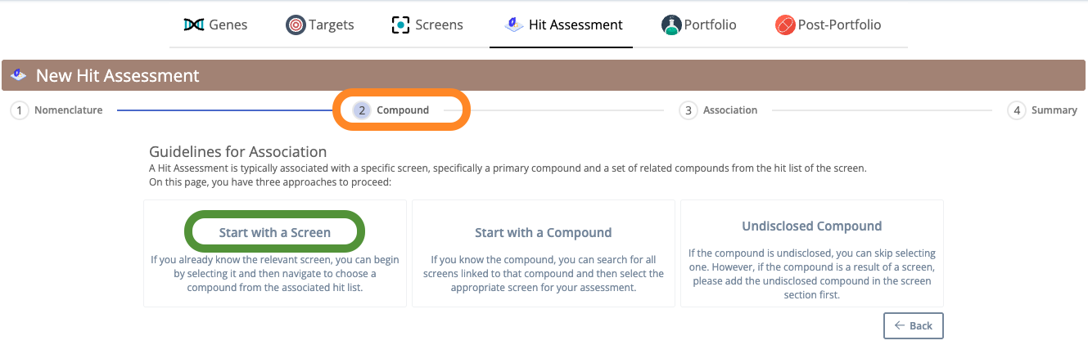Switch to the Targets tab
Image resolution: width=1088 pixels, height=345 pixels.
coord(320,25)
